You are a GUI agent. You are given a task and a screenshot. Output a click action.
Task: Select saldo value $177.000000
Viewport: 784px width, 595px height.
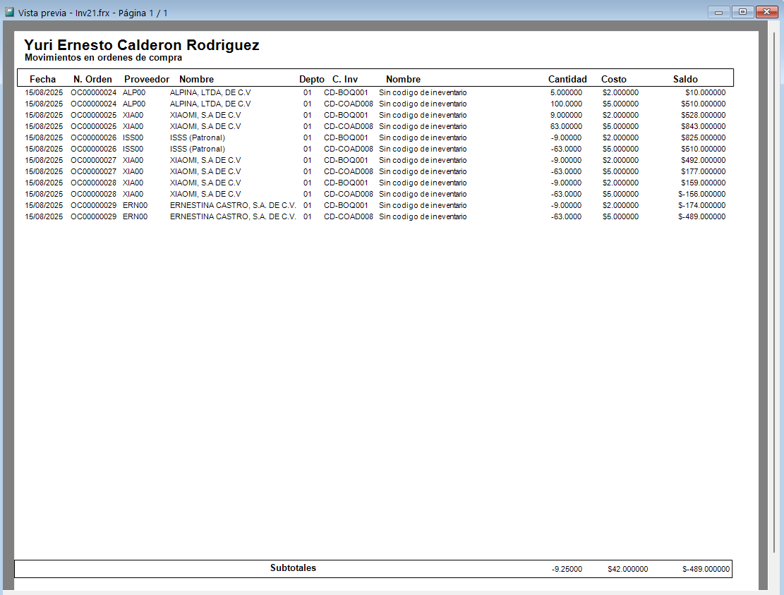point(703,171)
